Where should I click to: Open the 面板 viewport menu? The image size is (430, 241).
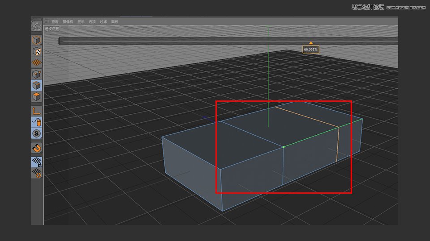tap(115, 21)
